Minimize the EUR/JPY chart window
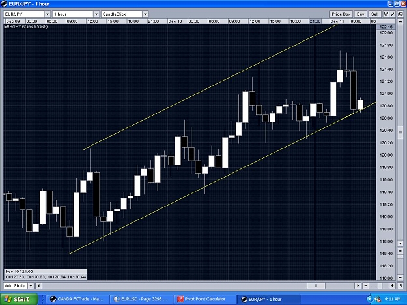This screenshot has height=305, width=407. click(x=391, y=4)
